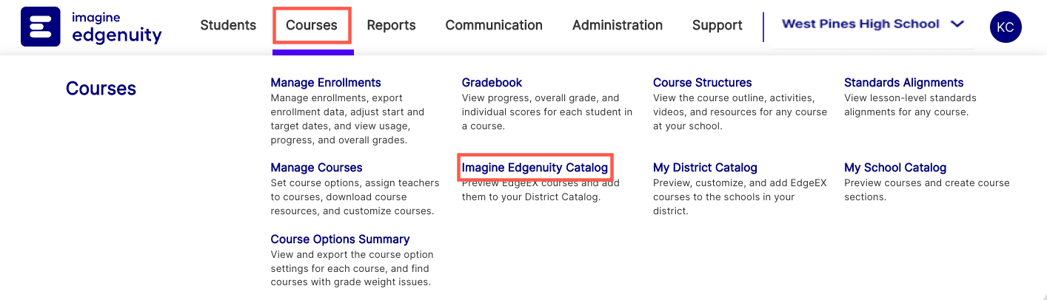The width and height of the screenshot is (1047, 300).
Task: Open the Reports menu
Action: pos(391,25)
